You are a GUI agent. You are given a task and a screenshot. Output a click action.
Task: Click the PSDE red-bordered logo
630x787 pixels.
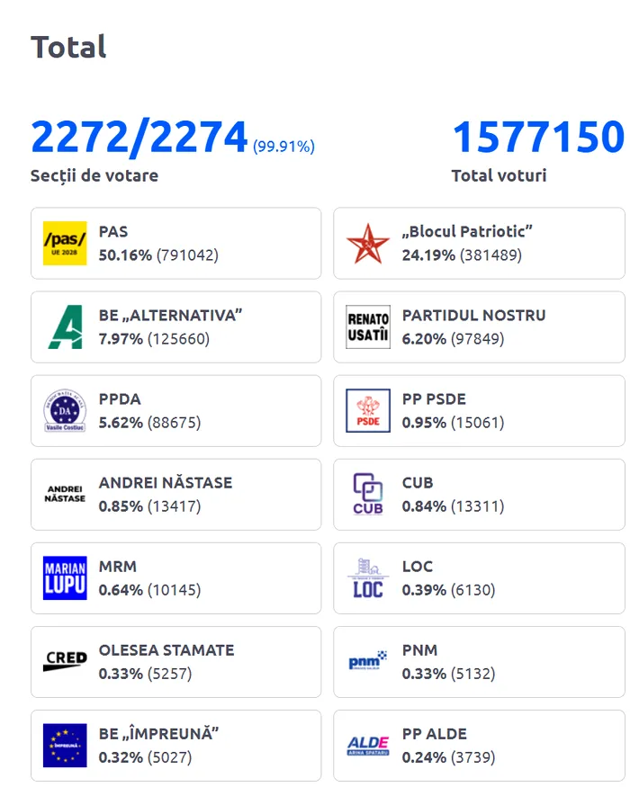[368, 411]
